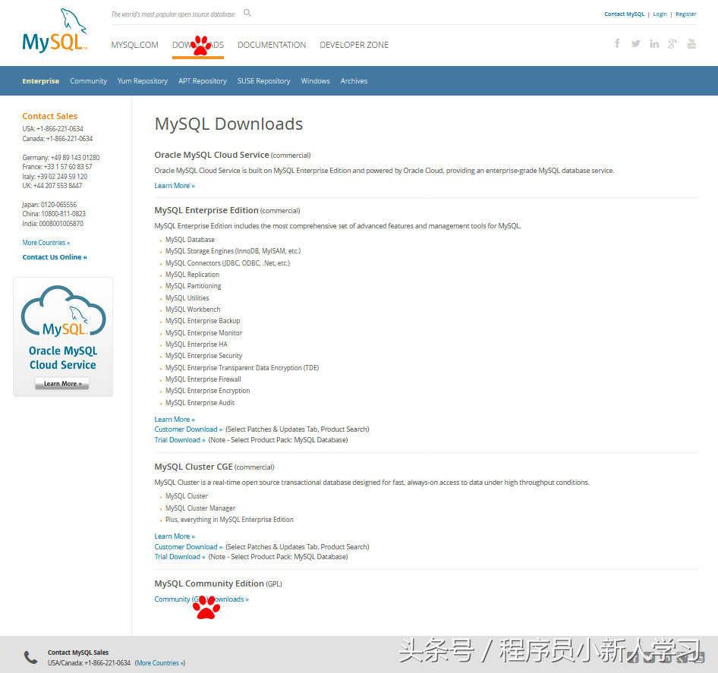
Task: Click the Twitter icon in the header
Action: pyautogui.click(x=635, y=43)
